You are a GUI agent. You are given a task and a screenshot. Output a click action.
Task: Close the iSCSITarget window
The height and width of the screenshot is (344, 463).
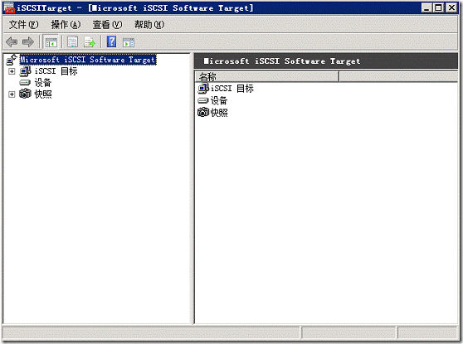click(x=451, y=7)
